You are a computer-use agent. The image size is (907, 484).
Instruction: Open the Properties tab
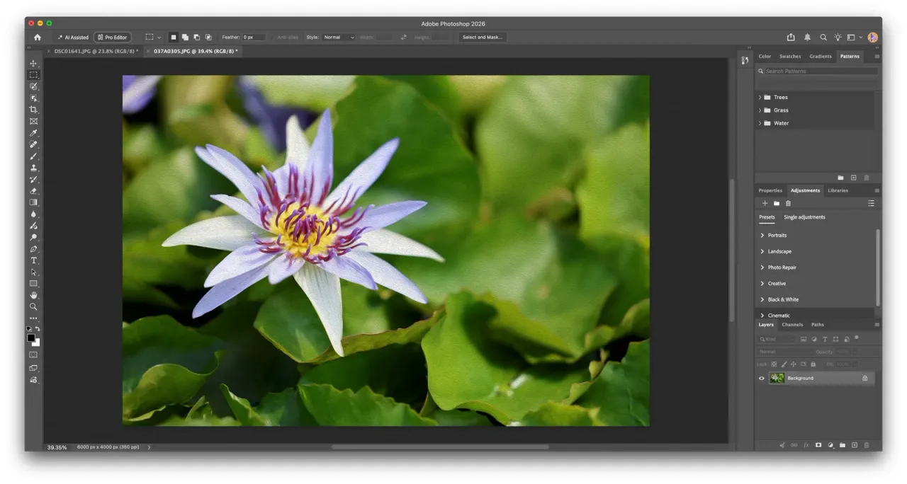coord(770,190)
